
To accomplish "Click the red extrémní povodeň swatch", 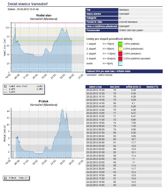I will coord(120,59).
